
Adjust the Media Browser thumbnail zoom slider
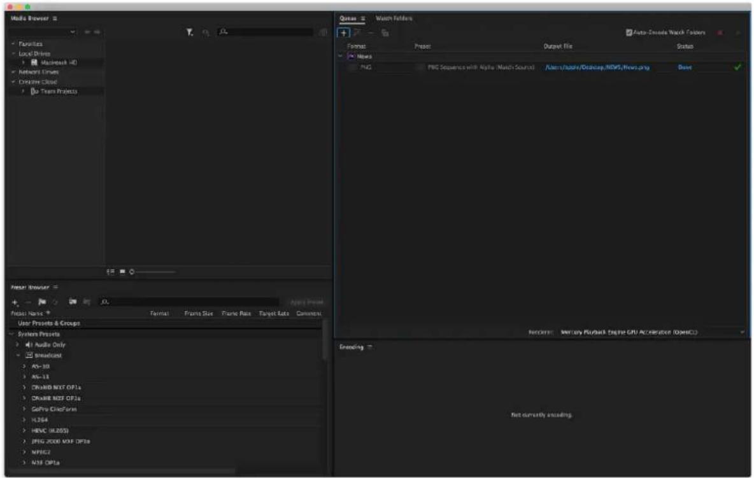pyautogui.click(x=153, y=272)
